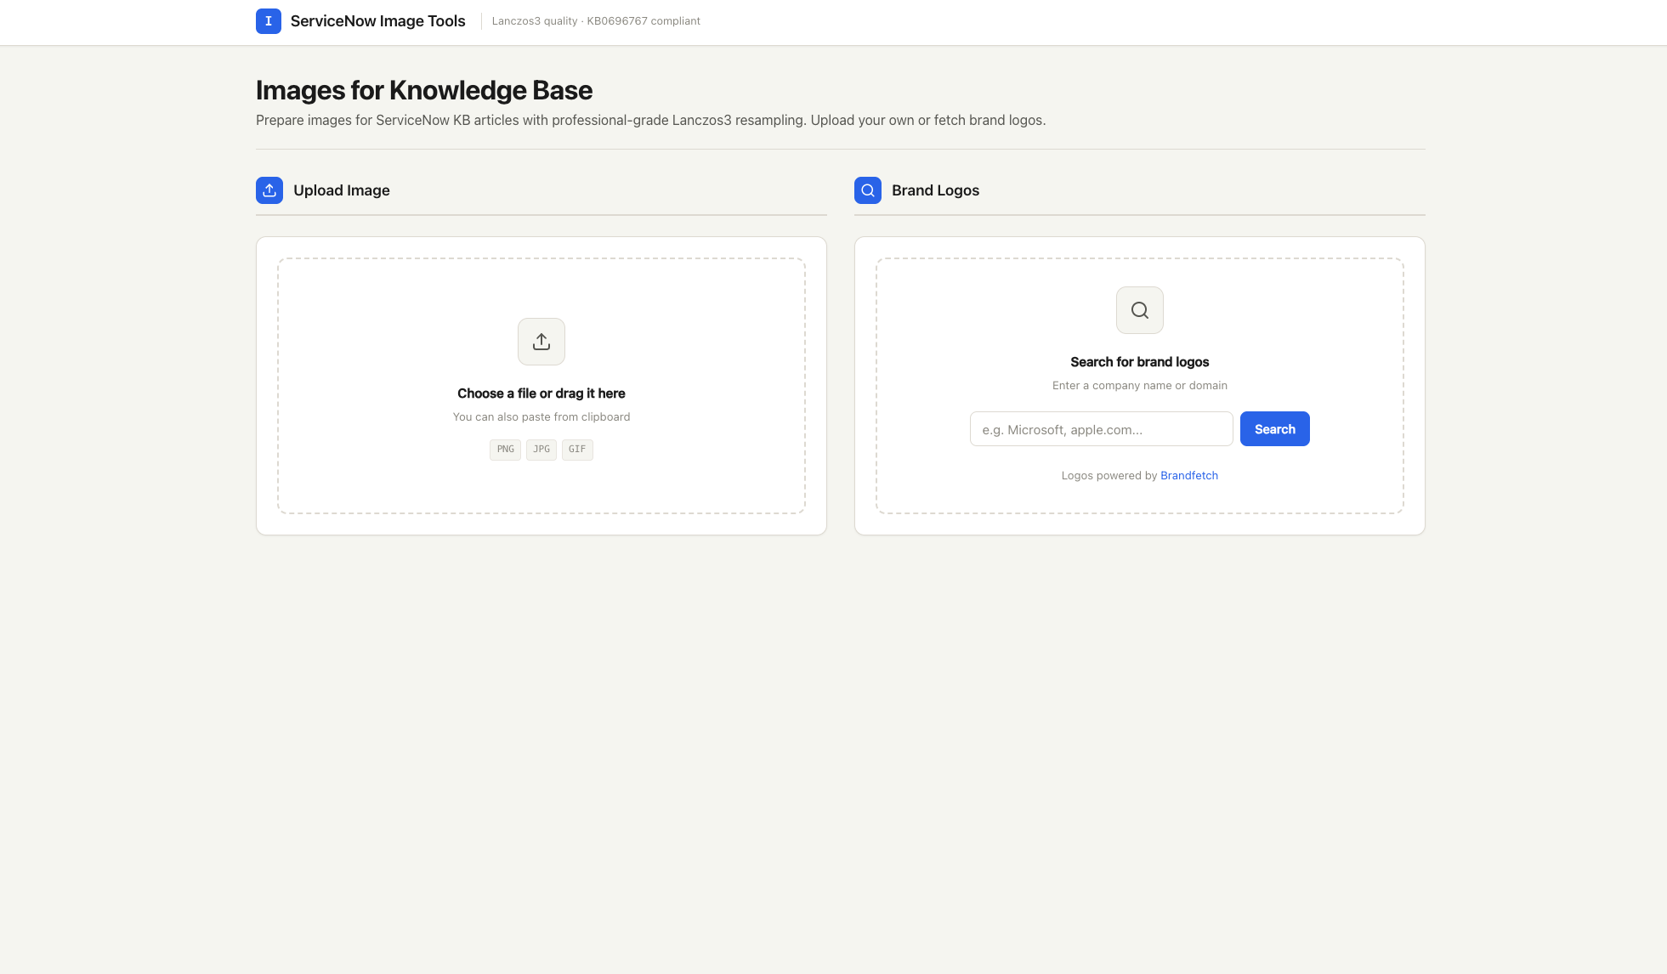Screen dimensions: 1667x974
Task: Click the ServiceNow Image Tools title text
Action: pos(377,21)
